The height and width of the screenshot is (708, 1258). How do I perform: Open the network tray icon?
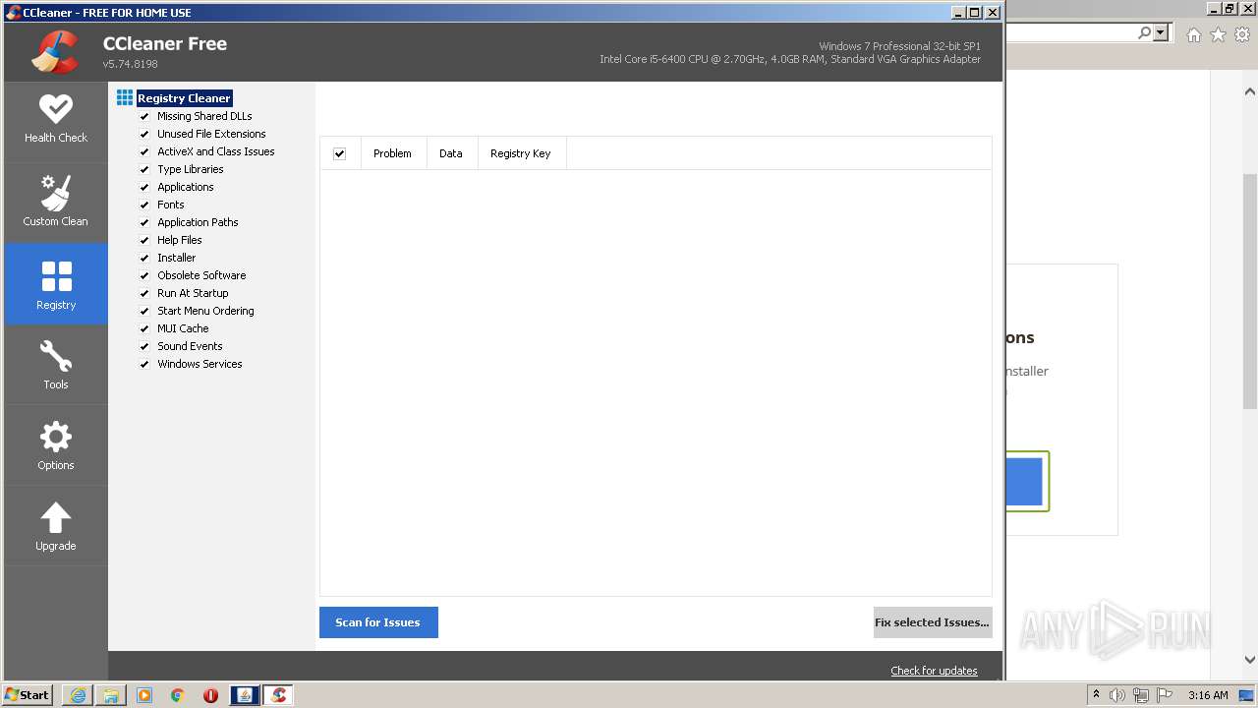pos(1141,695)
